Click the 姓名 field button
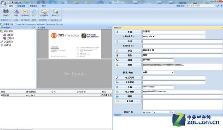This screenshot has width=223, height=130. pos(128,32)
